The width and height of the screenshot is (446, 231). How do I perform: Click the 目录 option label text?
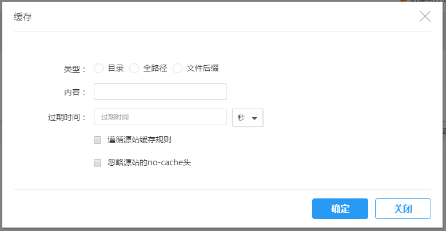coord(116,68)
